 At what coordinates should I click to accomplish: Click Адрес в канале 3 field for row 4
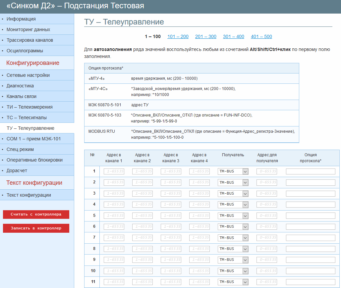pyautogui.click(x=171, y=205)
